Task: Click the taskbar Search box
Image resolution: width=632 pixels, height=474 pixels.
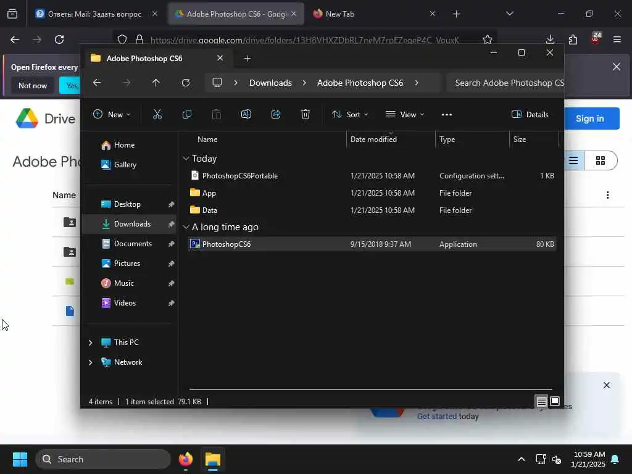Action: click(x=103, y=459)
